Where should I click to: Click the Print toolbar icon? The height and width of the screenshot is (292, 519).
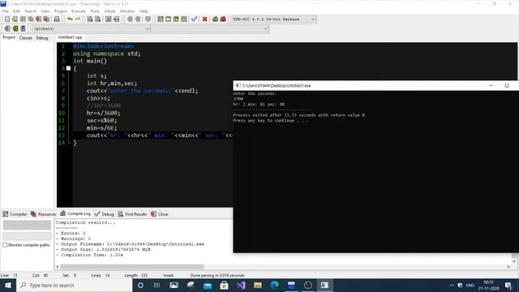(x=57, y=19)
